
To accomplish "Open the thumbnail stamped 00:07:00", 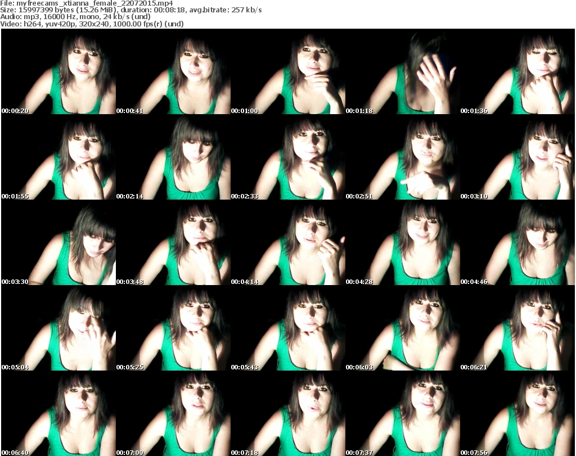I will pyautogui.click(x=173, y=414).
